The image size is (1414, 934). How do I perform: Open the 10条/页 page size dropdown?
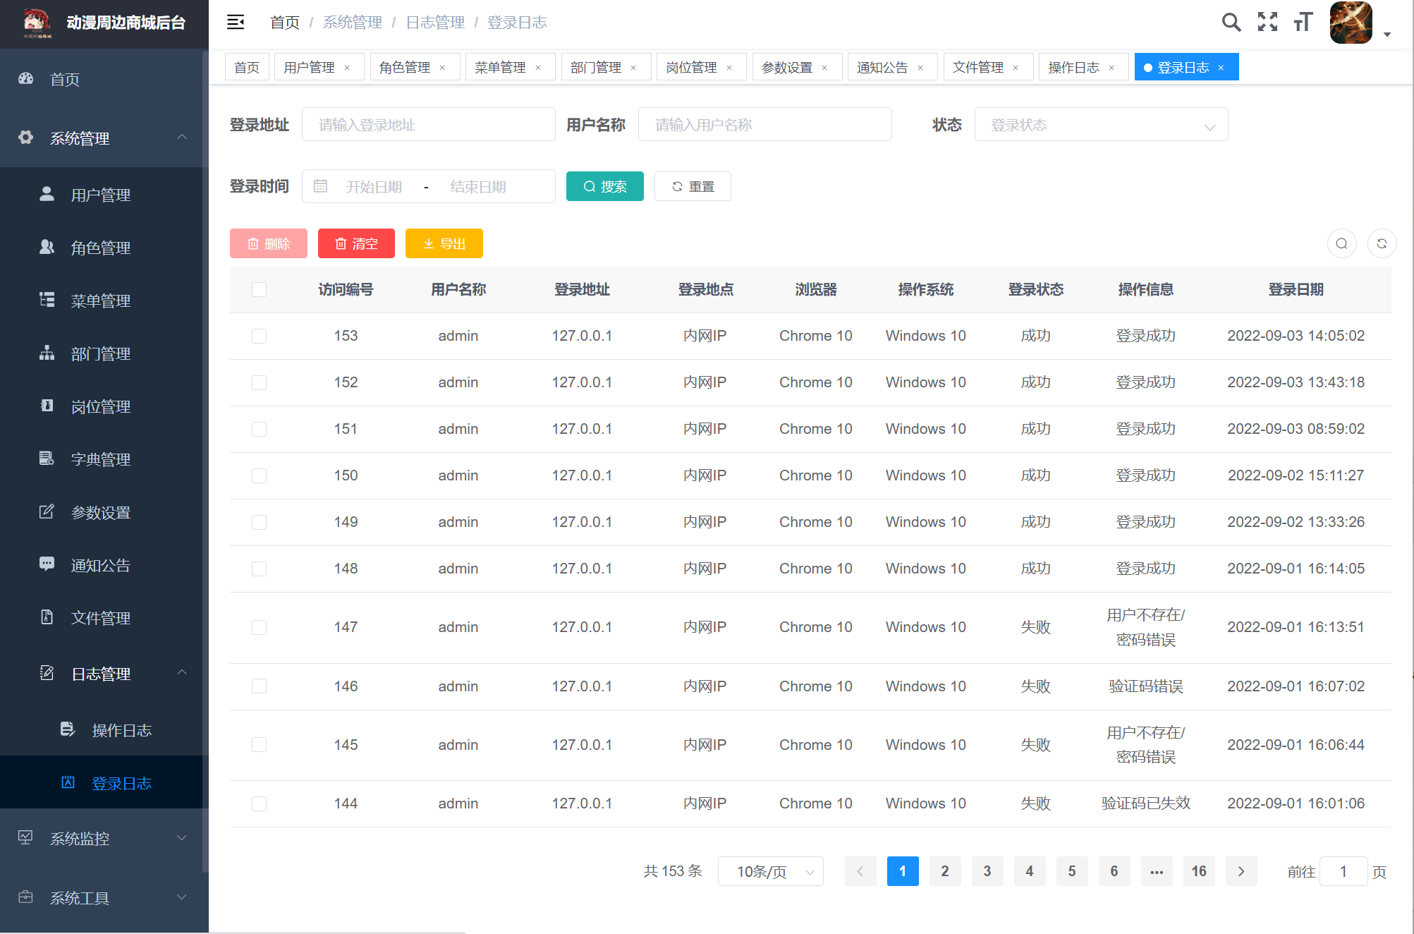pyautogui.click(x=770, y=872)
